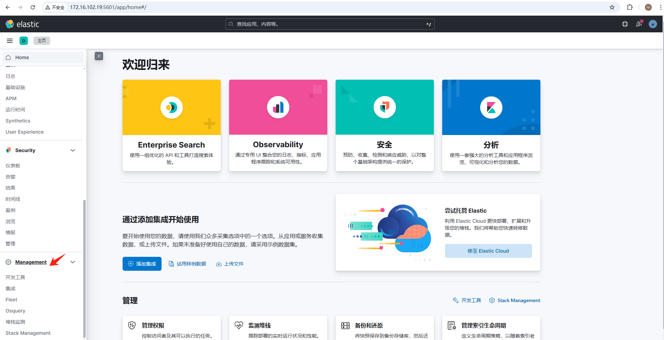
Task: Bookmark the page with the star icon
Action: [612, 7]
